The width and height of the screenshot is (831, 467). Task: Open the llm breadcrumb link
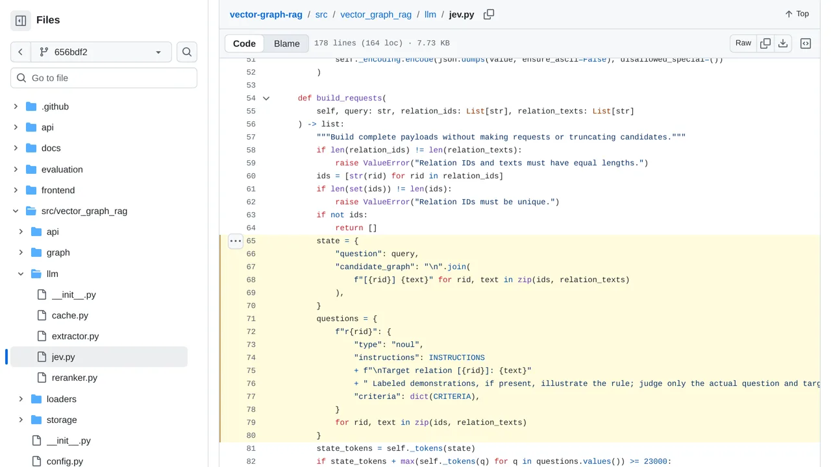430,14
